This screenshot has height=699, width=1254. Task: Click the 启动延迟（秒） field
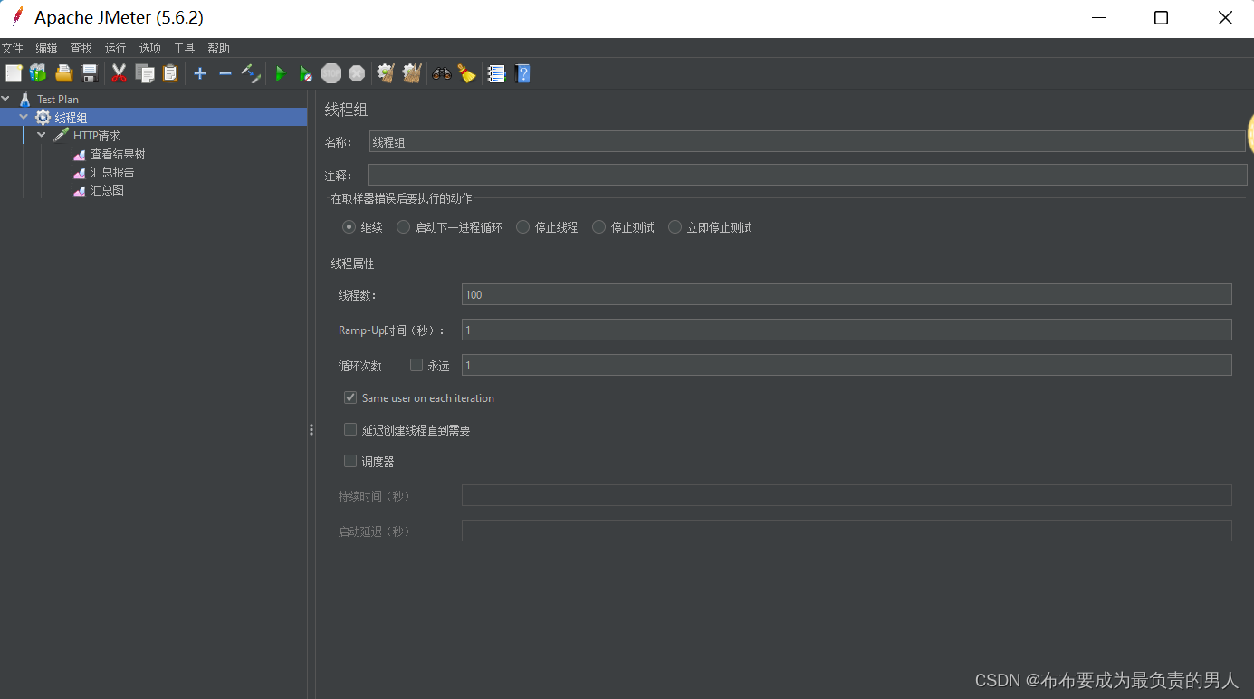(847, 531)
